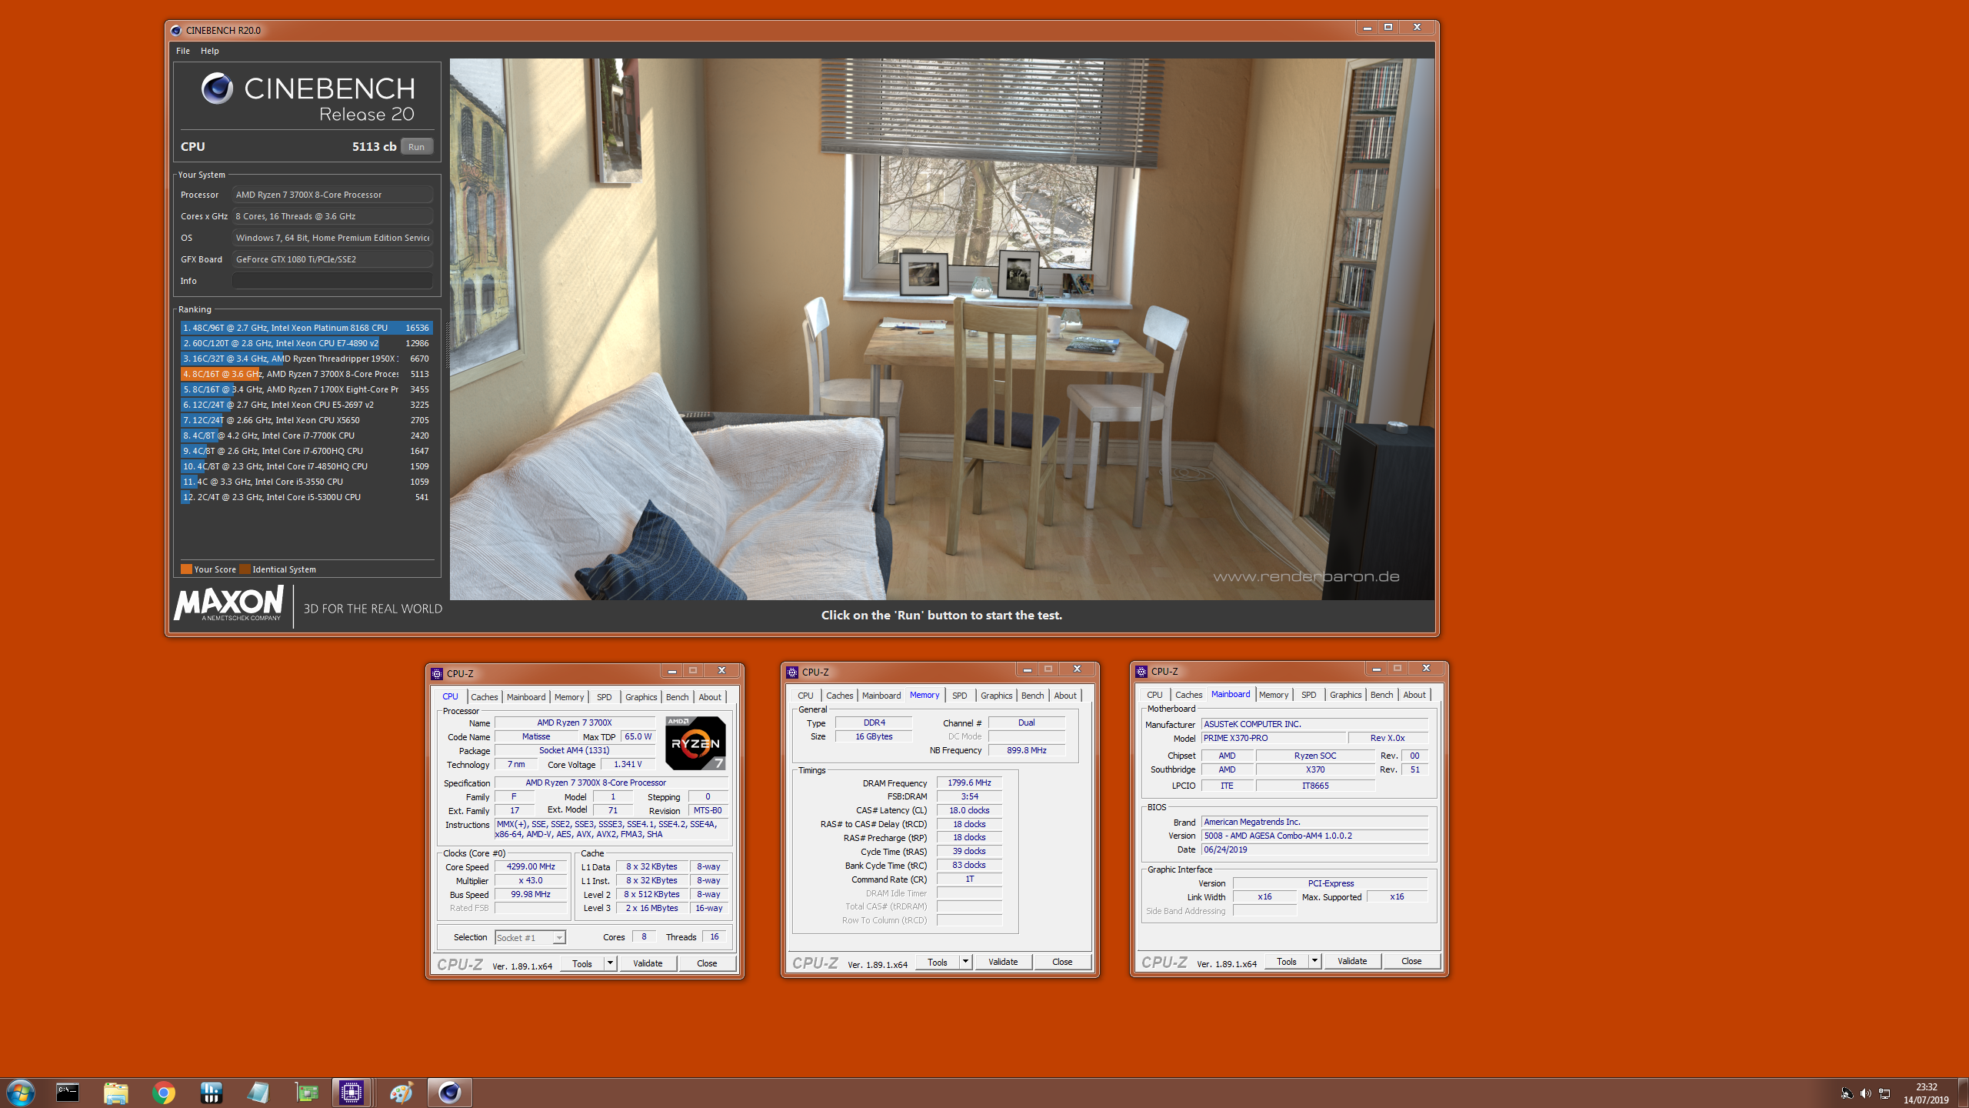Open About tab in Mainboard CPU-Z window
This screenshot has width=1969, height=1108.
[1414, 695]
